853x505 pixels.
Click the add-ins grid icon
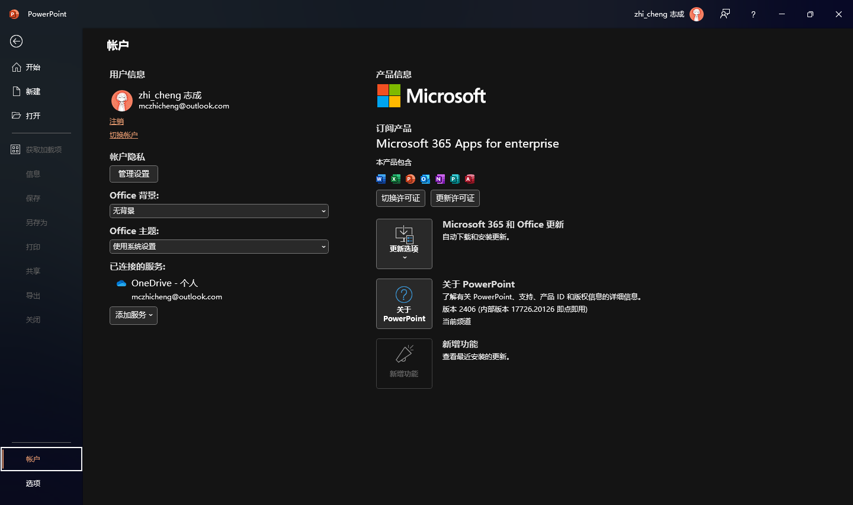pyautogui.click(x=15, y=149)
